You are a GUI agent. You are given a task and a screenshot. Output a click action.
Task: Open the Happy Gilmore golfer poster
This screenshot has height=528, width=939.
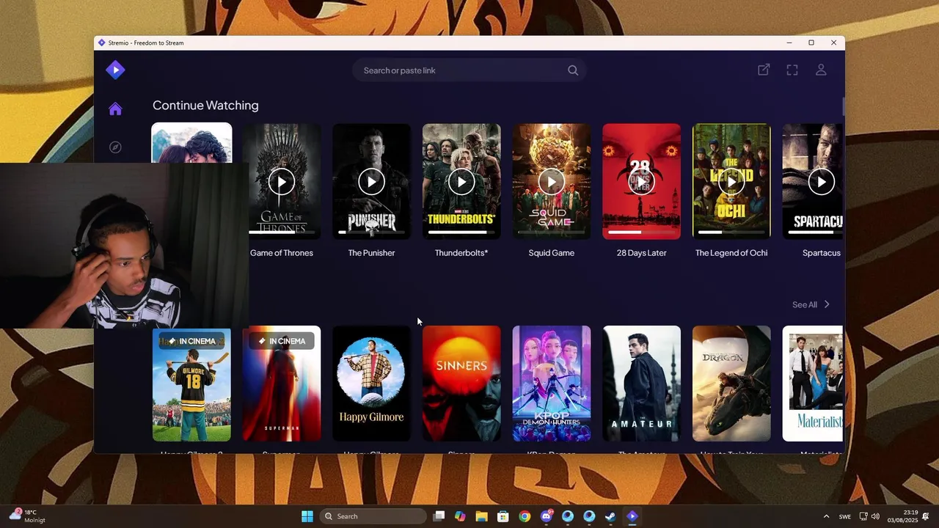[x=372, y=384]
